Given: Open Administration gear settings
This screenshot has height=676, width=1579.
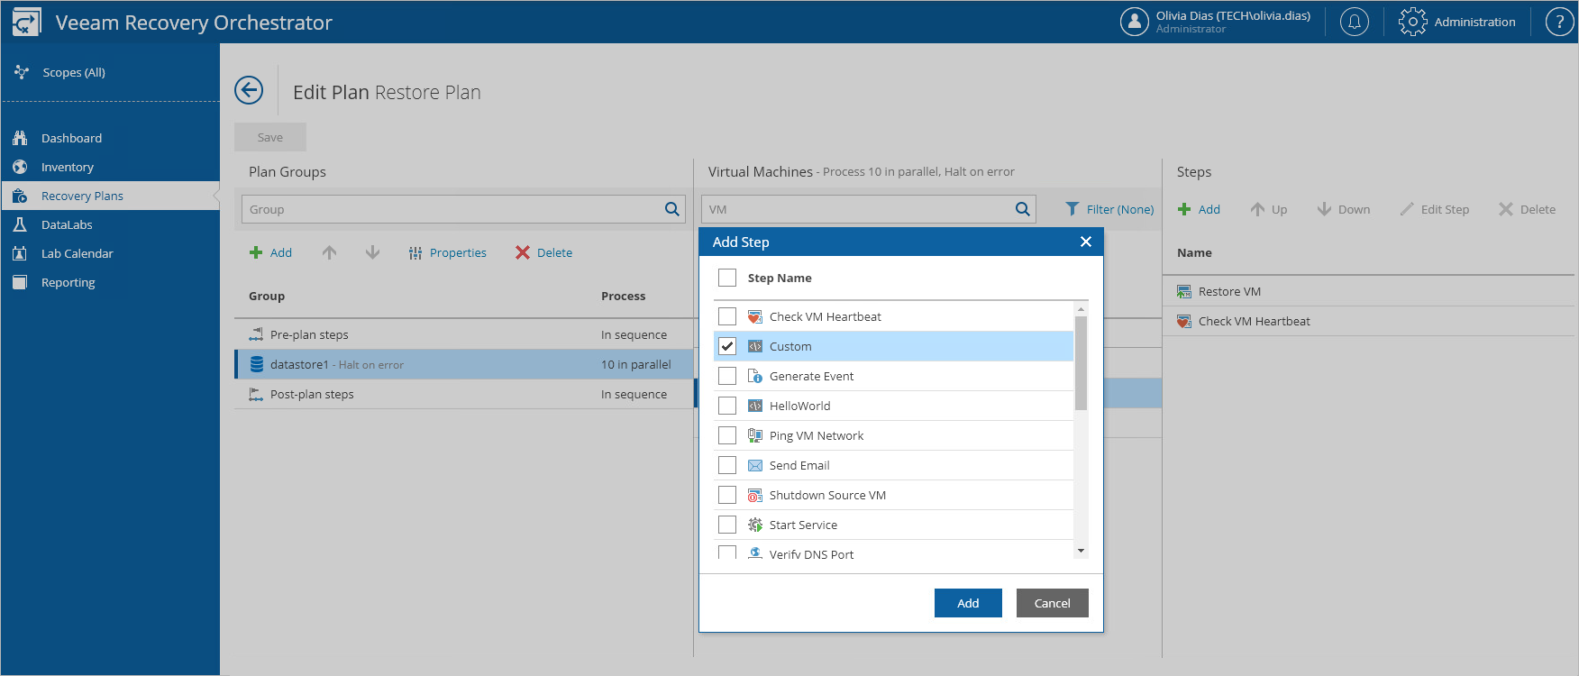Looking at the screenshot, I should coord(1456,22).
